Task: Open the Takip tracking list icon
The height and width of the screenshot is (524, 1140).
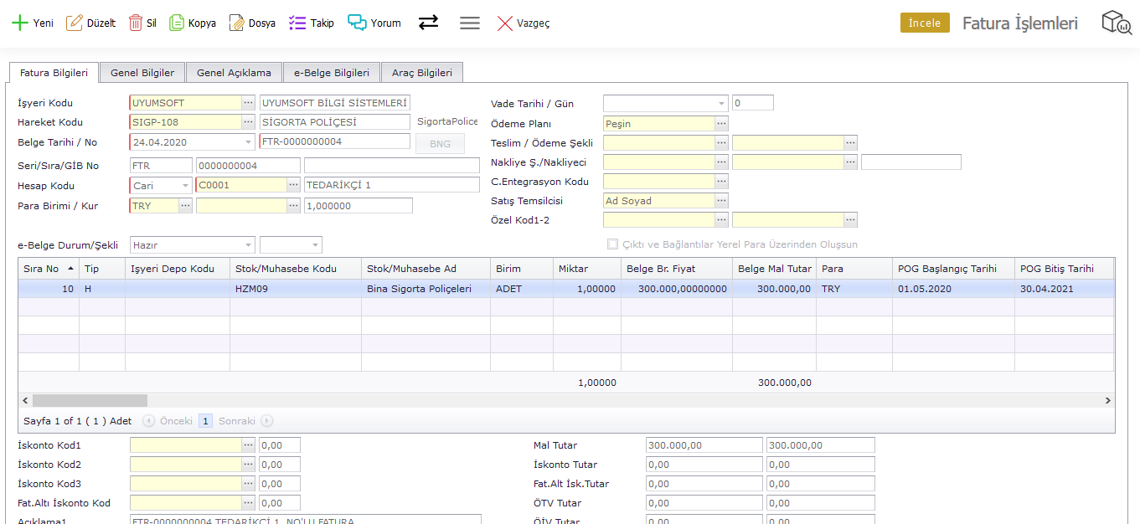Action: [297, 23]
